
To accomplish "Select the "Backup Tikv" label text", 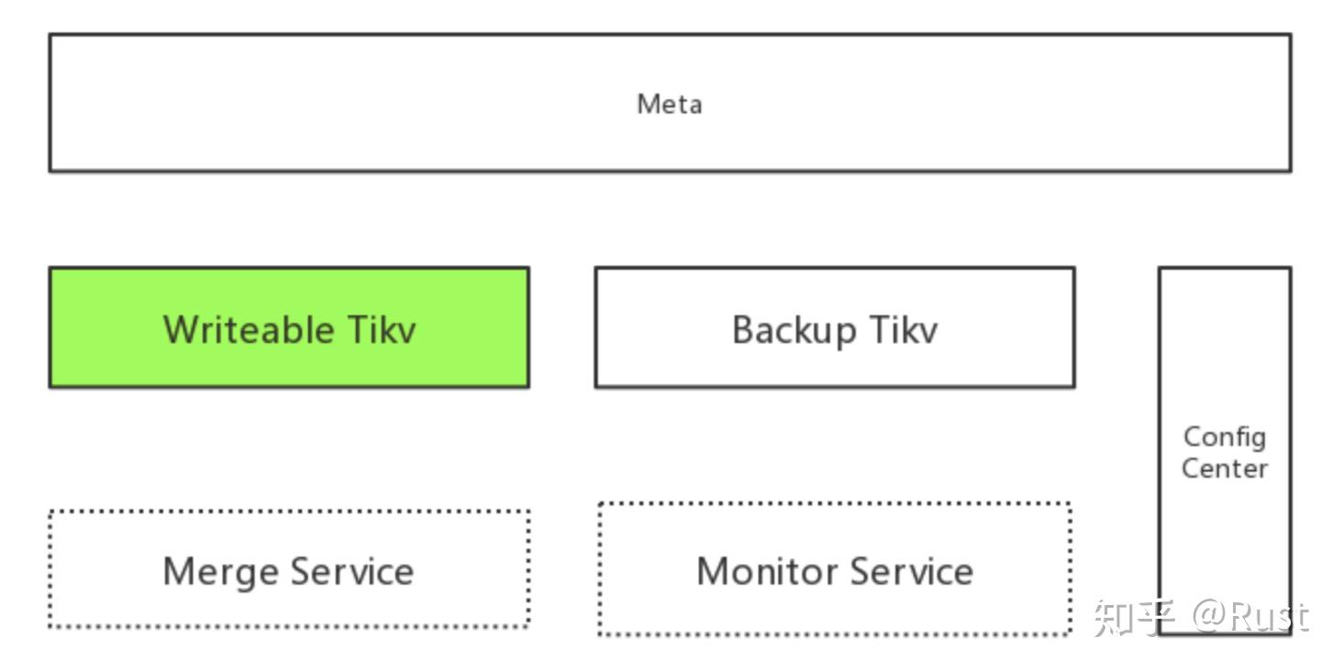I will [x=835, y=330].
